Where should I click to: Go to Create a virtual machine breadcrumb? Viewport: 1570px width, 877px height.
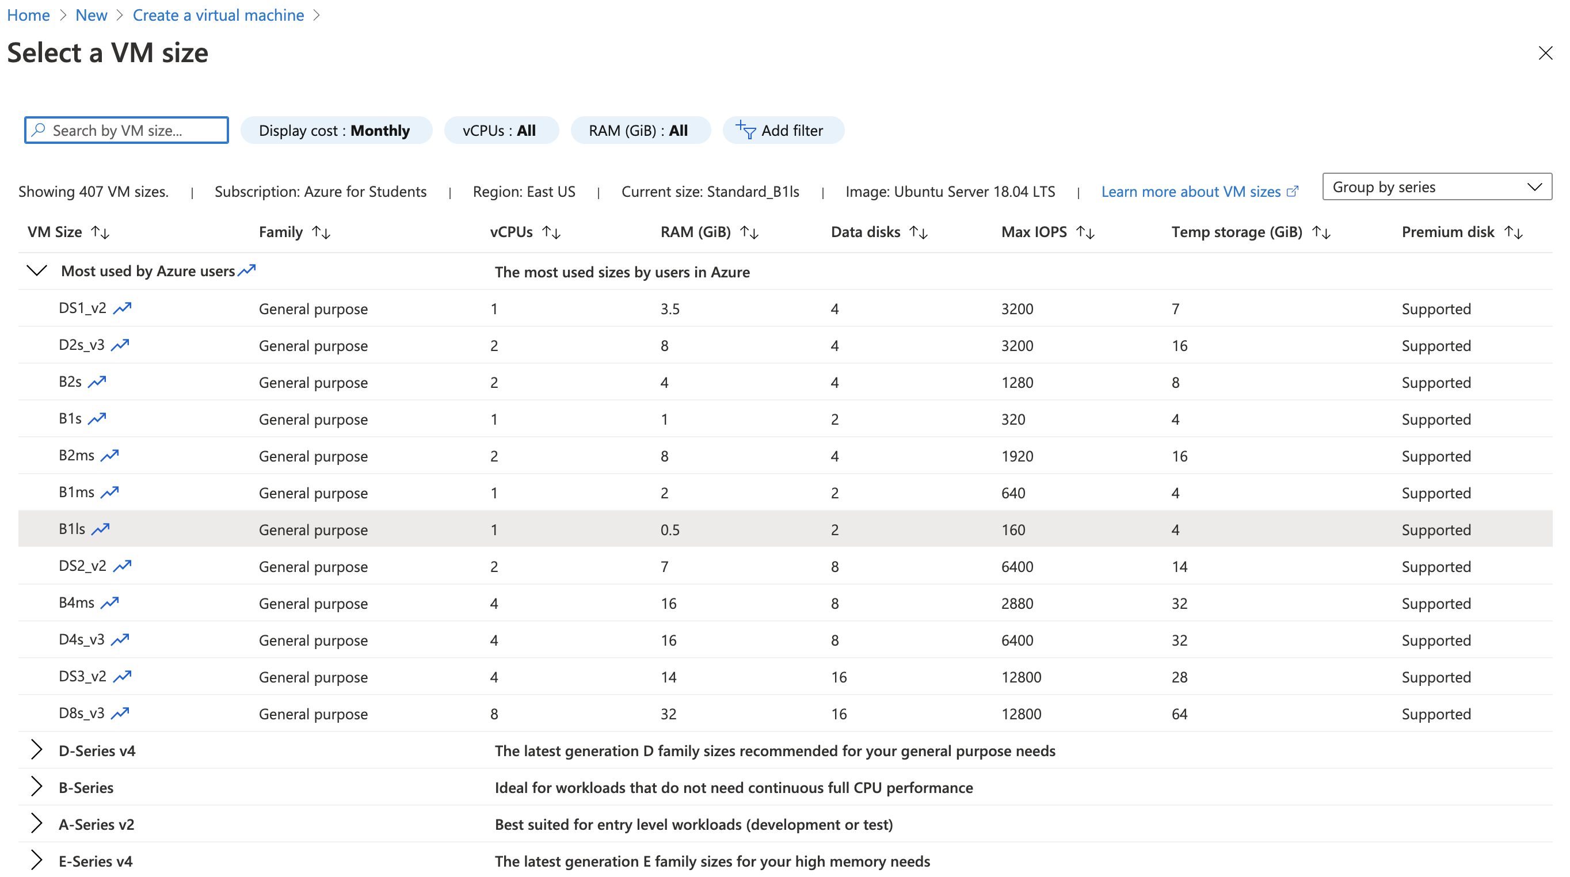(x=218, y=15)
